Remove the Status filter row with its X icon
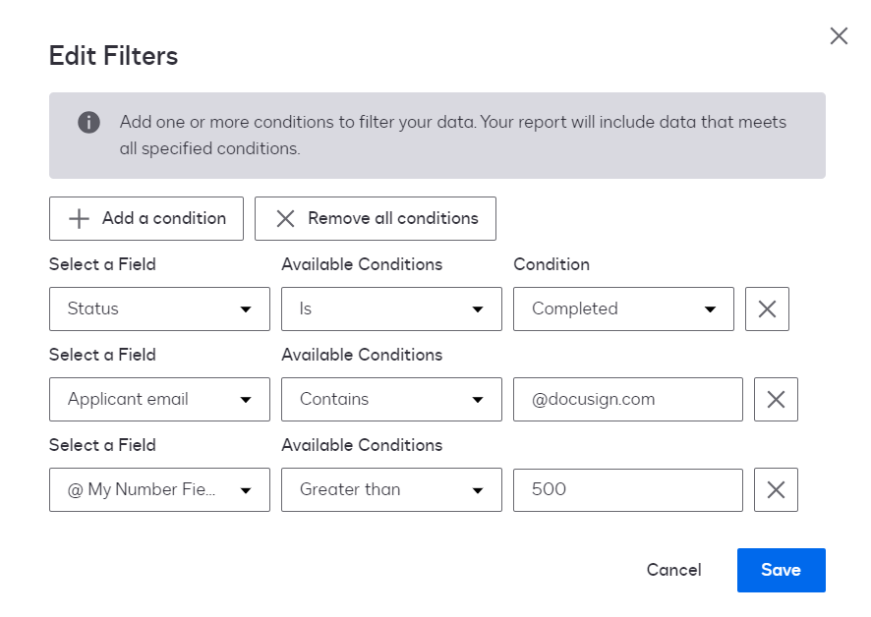 point(767,308)
